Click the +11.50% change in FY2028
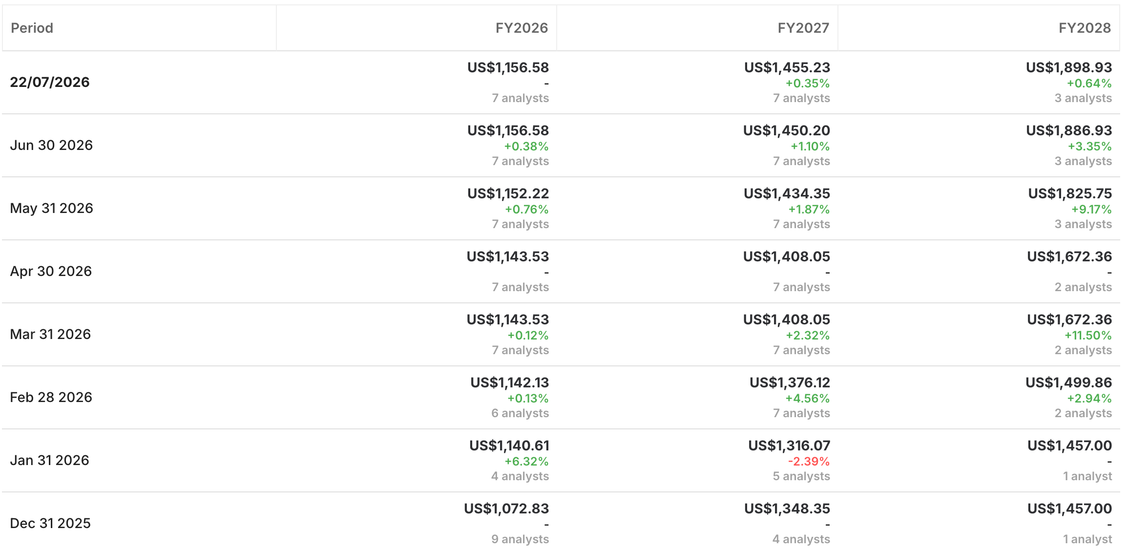 pos(1088,335)
